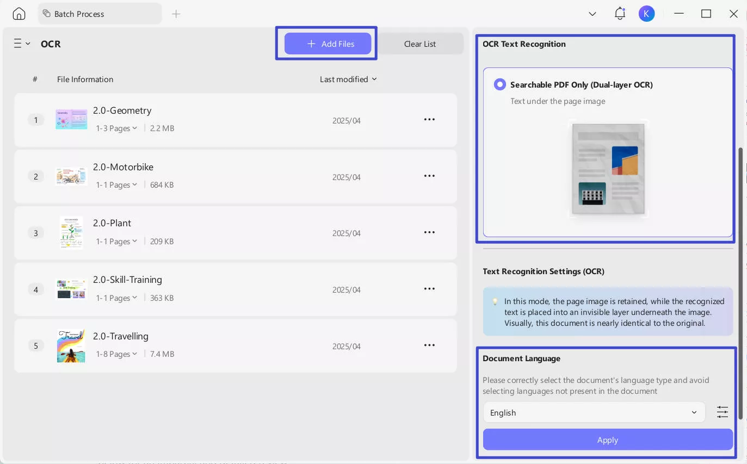This screenshot has height=464, width=747.
Task: Switch to the Batch Process tab
Action: 100,14
